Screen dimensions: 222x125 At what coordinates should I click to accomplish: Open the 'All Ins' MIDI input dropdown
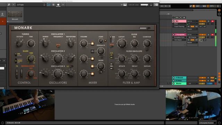click(x=192, y=35)
